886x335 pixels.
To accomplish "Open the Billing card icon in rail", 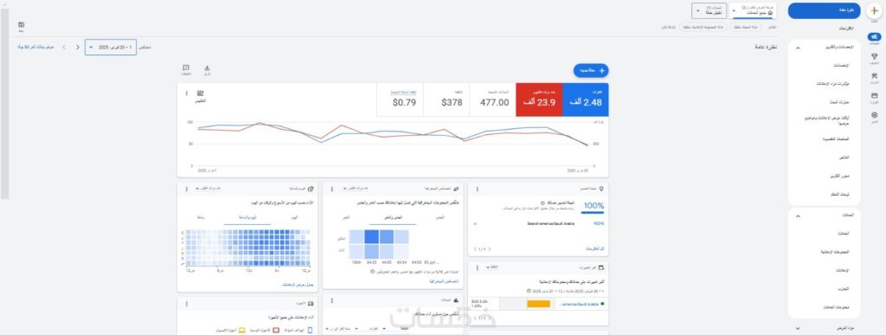I will (x=874, y=95).
